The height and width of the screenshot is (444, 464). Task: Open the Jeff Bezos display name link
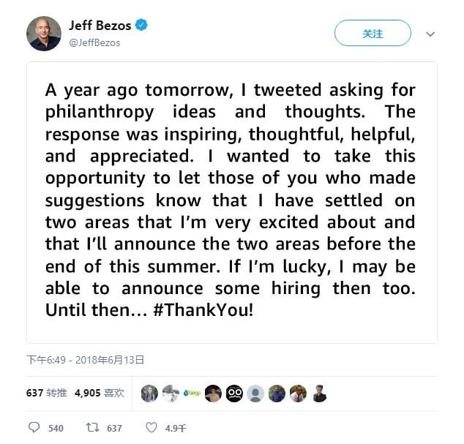click(100, 26)
